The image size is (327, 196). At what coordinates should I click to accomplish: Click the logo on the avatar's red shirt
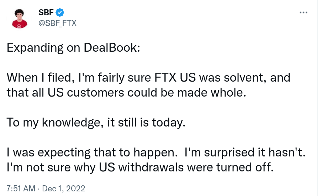coord(19,26)
